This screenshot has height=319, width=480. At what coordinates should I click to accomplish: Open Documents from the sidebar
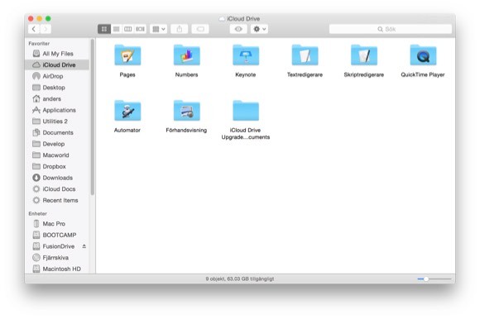[57, 132]
